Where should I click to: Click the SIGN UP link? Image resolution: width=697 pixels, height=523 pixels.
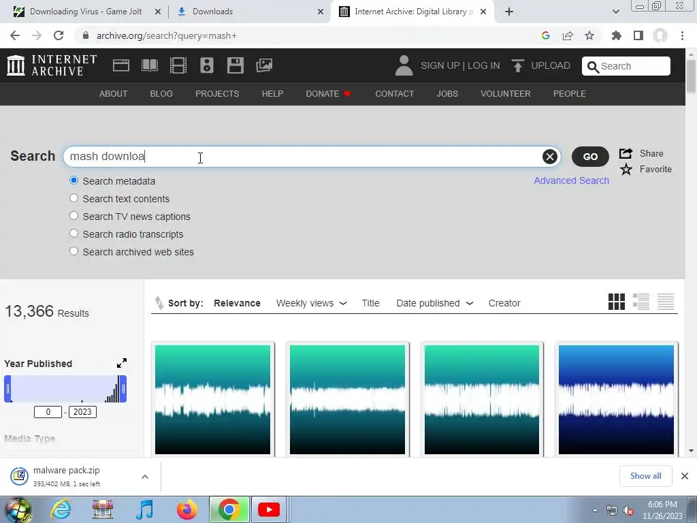[440, 65]
